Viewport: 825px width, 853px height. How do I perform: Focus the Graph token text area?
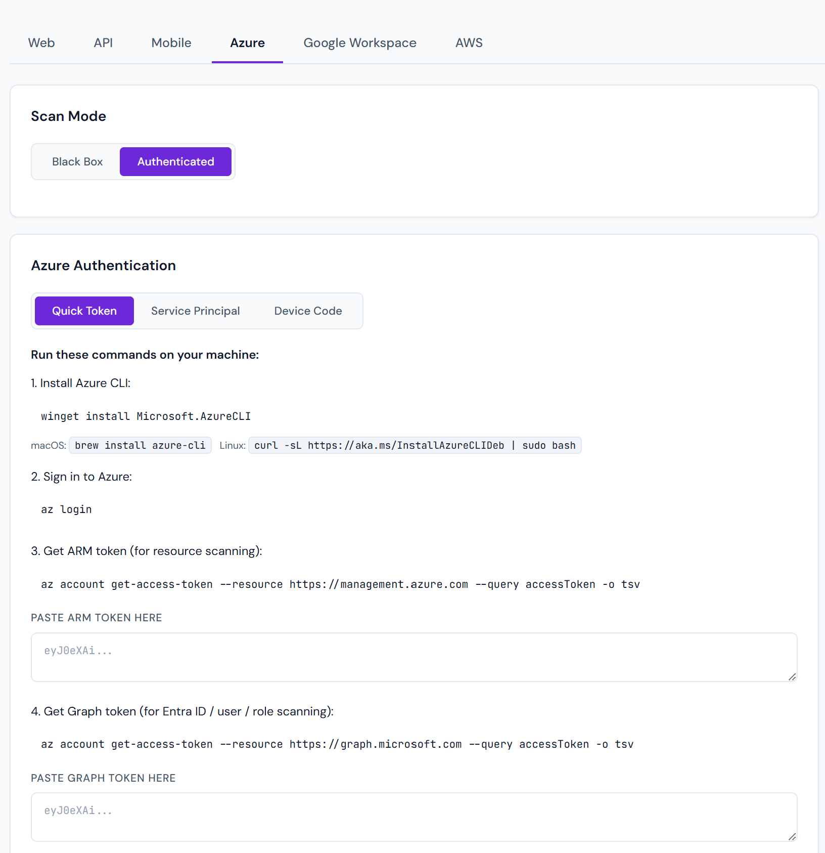pos(414,817)
